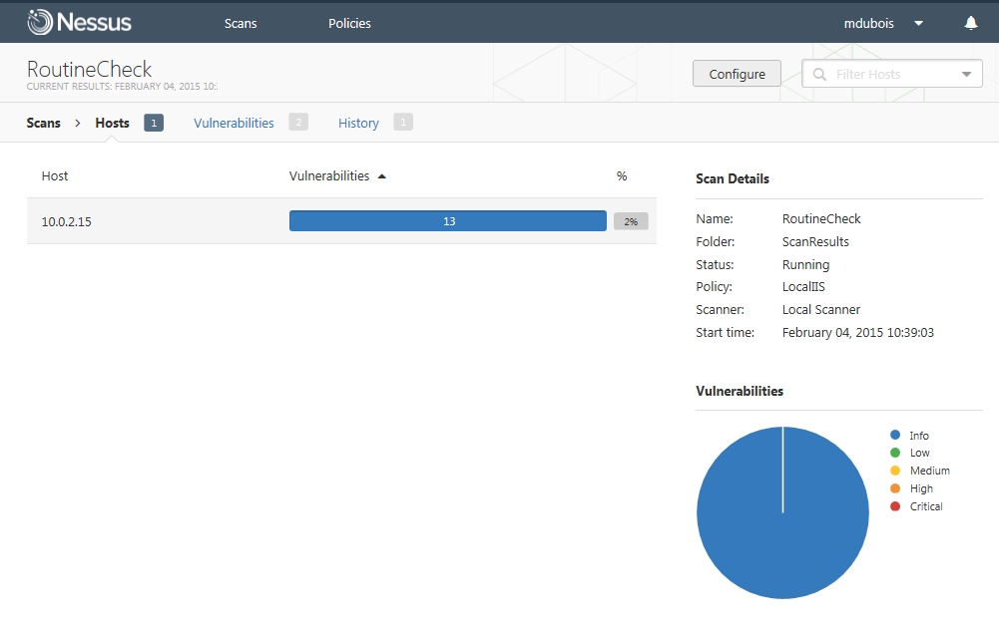Viewport: 999px width, 633px height.
Task: Click the Vulnerabilities count badge 2
Action: [298, 123]
